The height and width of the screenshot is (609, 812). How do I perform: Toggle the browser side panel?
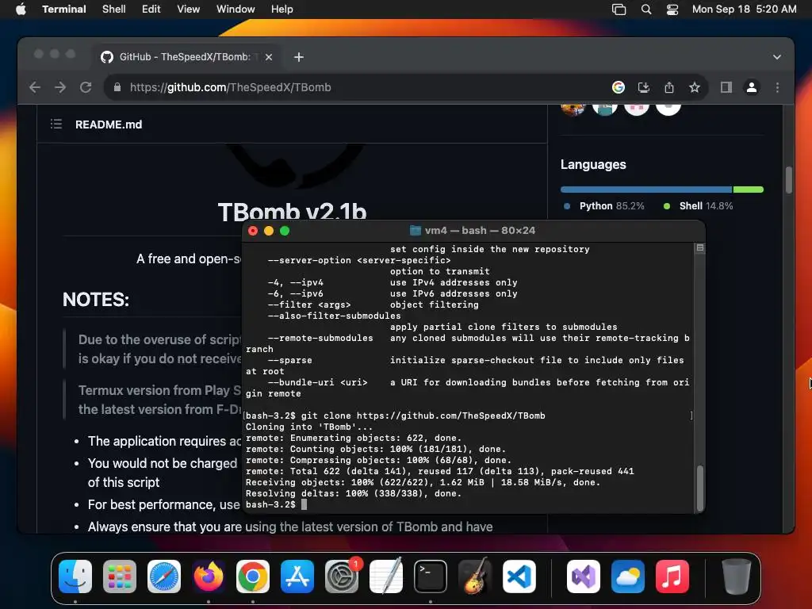click(726, 87)
